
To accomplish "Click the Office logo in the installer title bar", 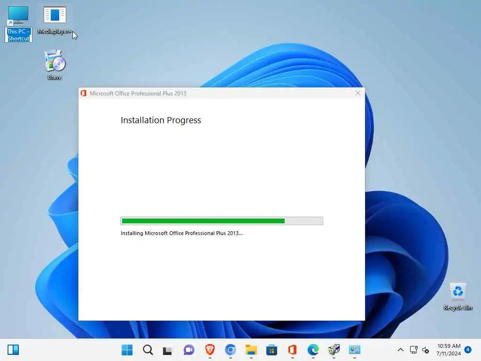I will (84, 94).
